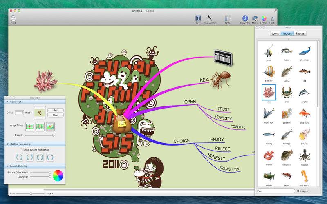Viewport: 327px width, 204px height.
Task: Click the Zoom slider at bottom
Action: (x=30, y=193)
